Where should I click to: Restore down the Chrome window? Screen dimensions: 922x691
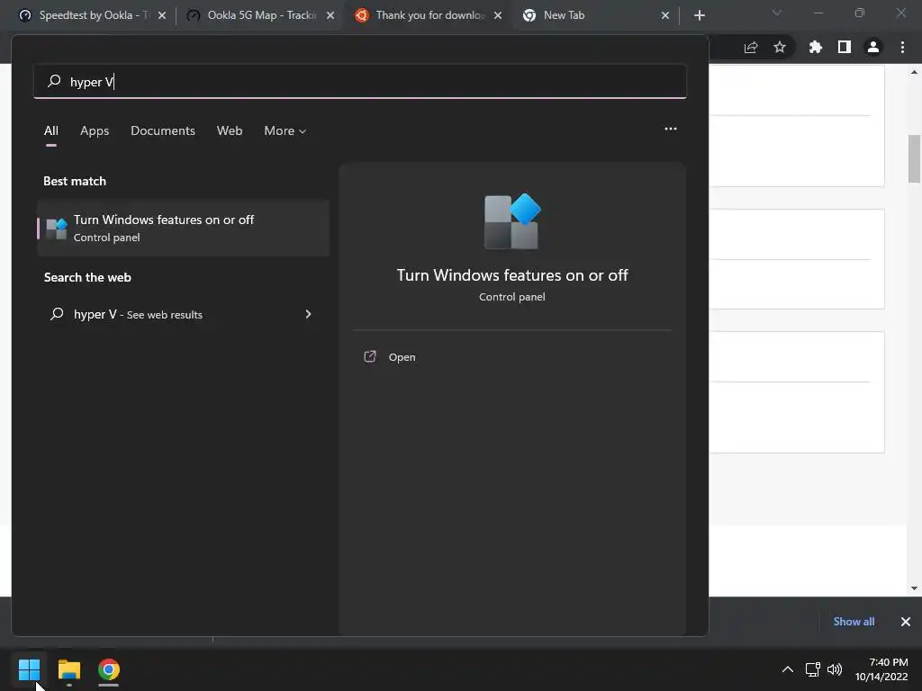pos(860,13)
